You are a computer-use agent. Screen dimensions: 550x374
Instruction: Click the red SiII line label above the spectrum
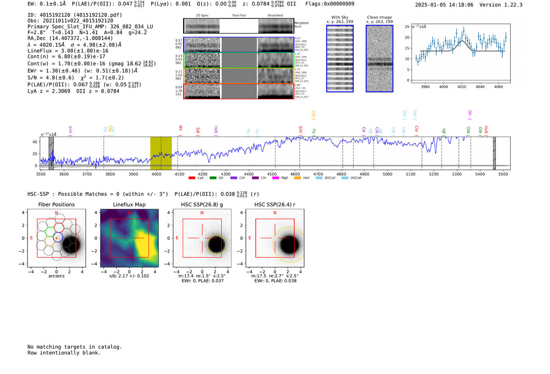198,130
